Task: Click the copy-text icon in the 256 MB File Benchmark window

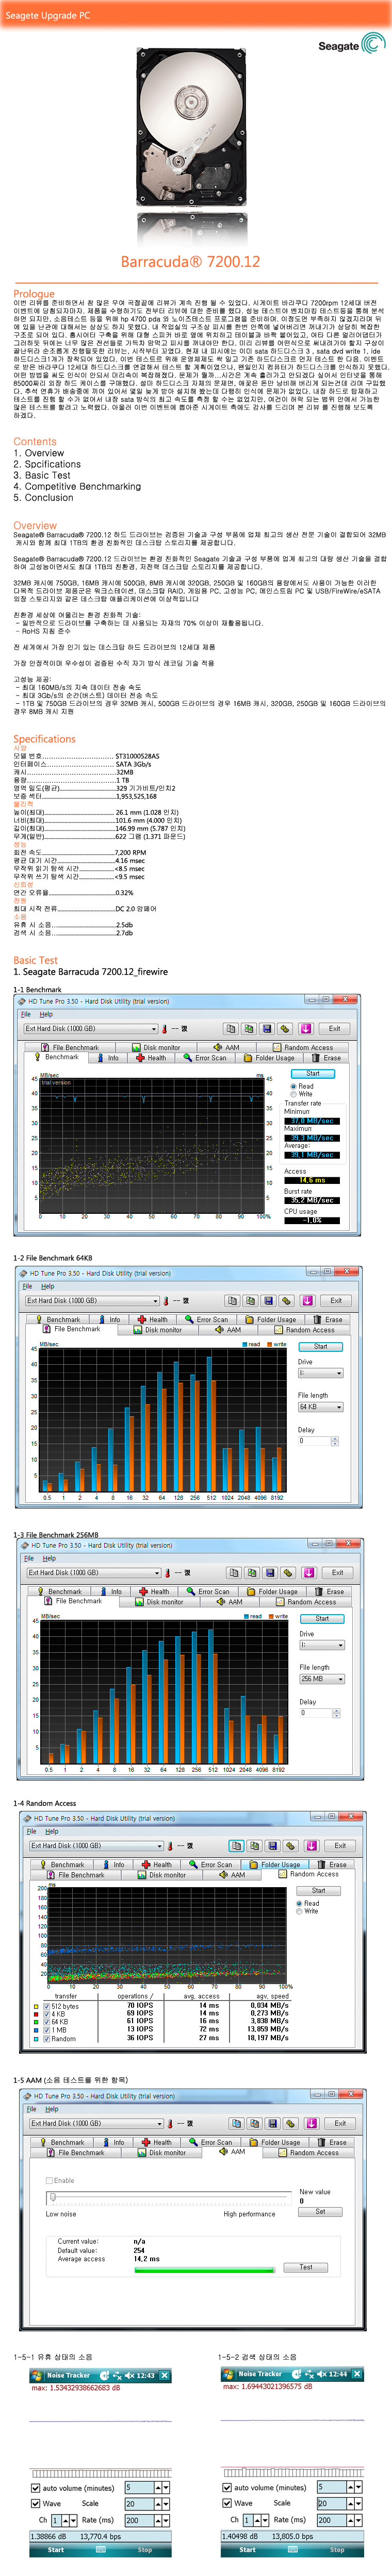Action: point(235,1573)
